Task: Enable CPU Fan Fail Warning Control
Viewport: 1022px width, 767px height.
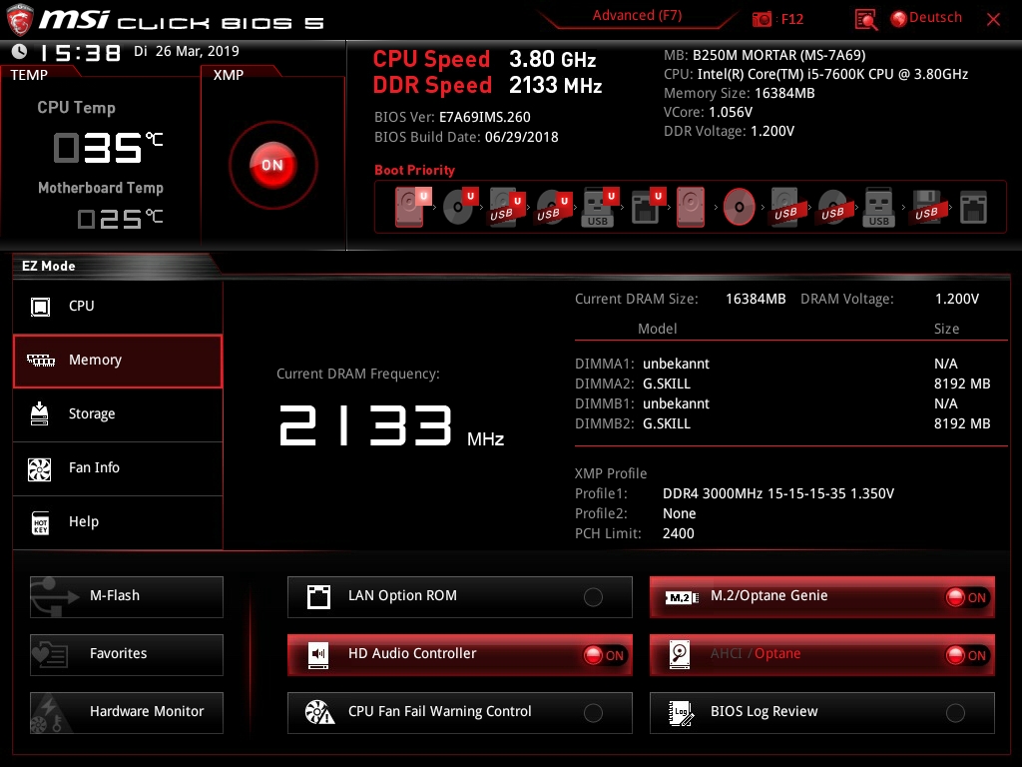Action: pos(593,713)
